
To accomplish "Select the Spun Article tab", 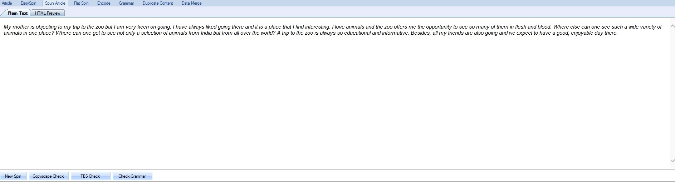I will pos(55,3).
